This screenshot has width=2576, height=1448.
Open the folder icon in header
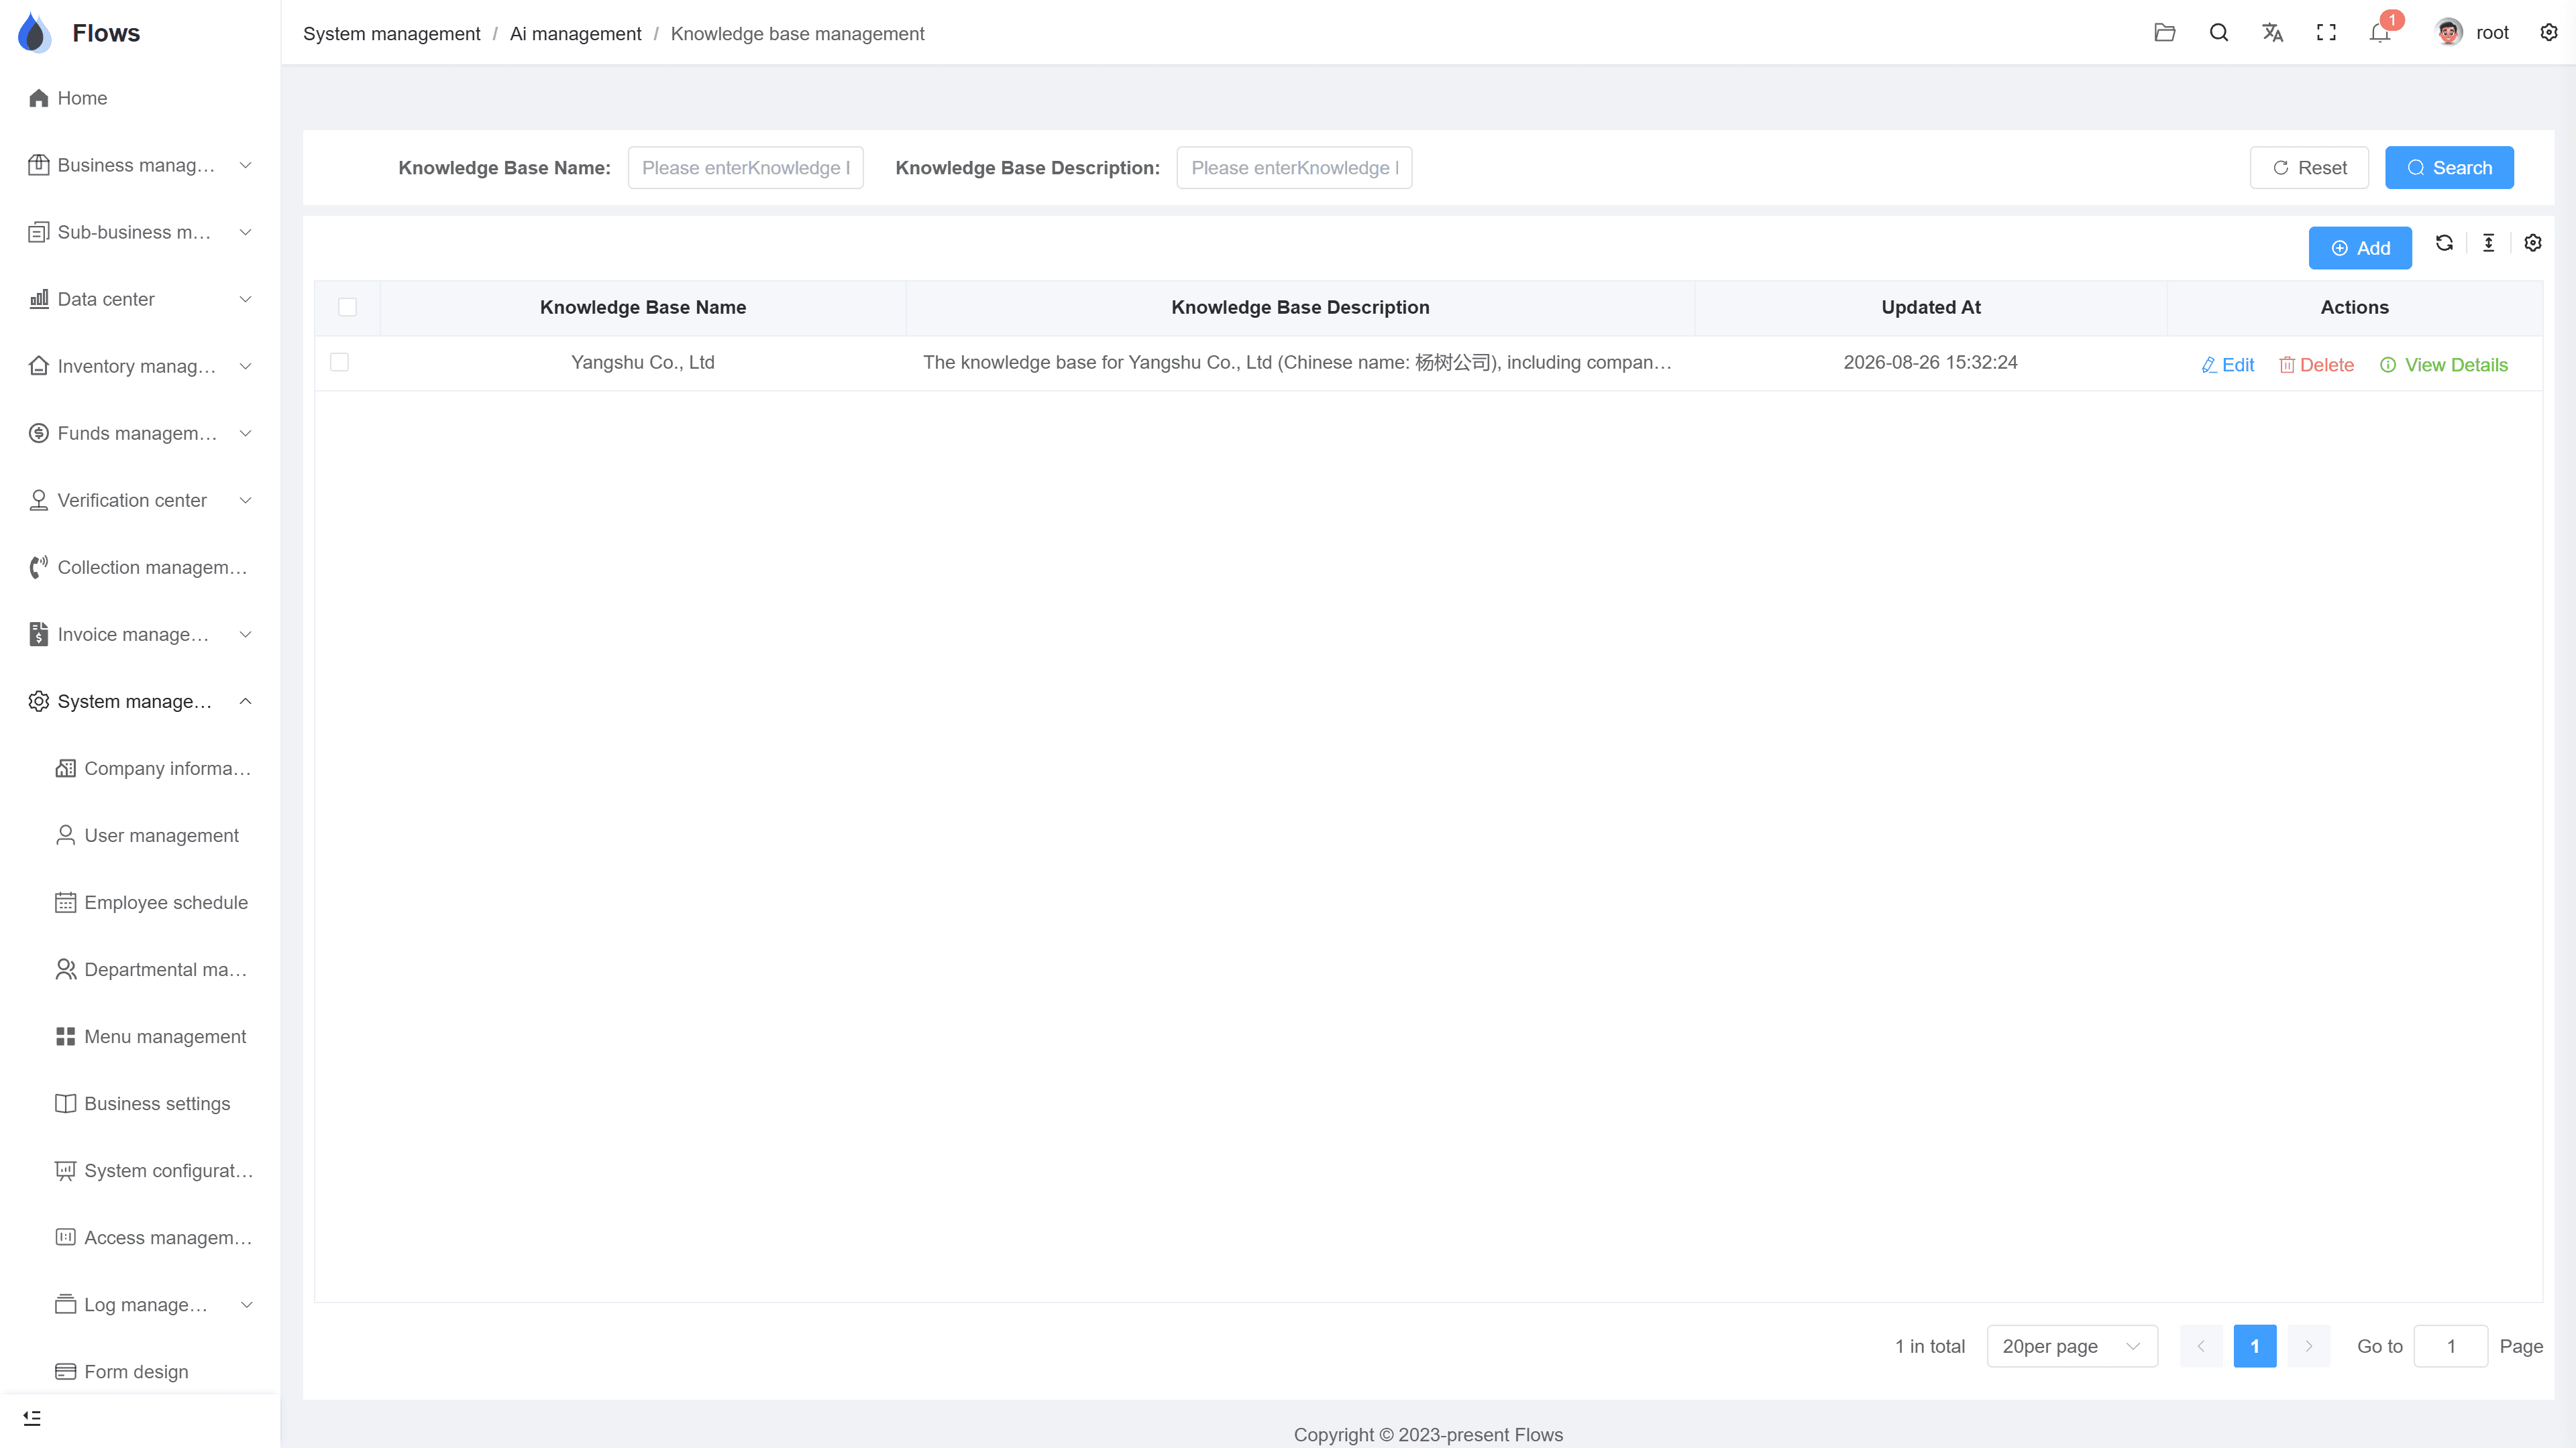[2165, 33]
